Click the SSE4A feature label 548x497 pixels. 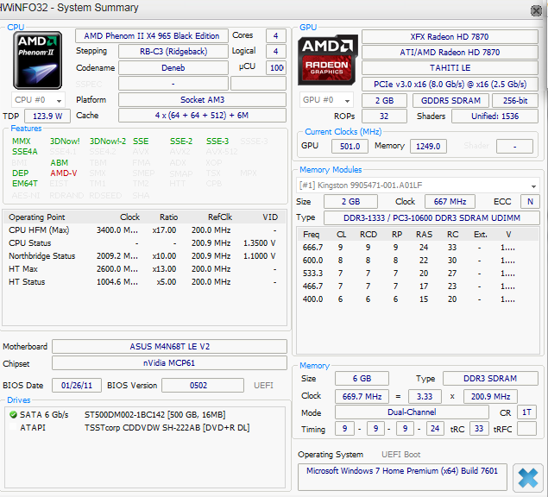point(24,152)
